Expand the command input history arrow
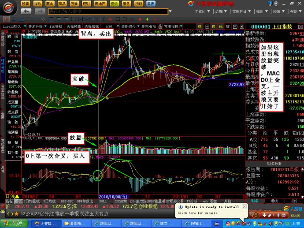Viewport: 304px width, 228px height. [x=170, y=11]
